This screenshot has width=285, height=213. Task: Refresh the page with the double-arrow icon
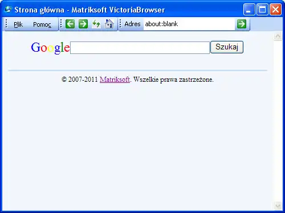click(x=96, y=24)
